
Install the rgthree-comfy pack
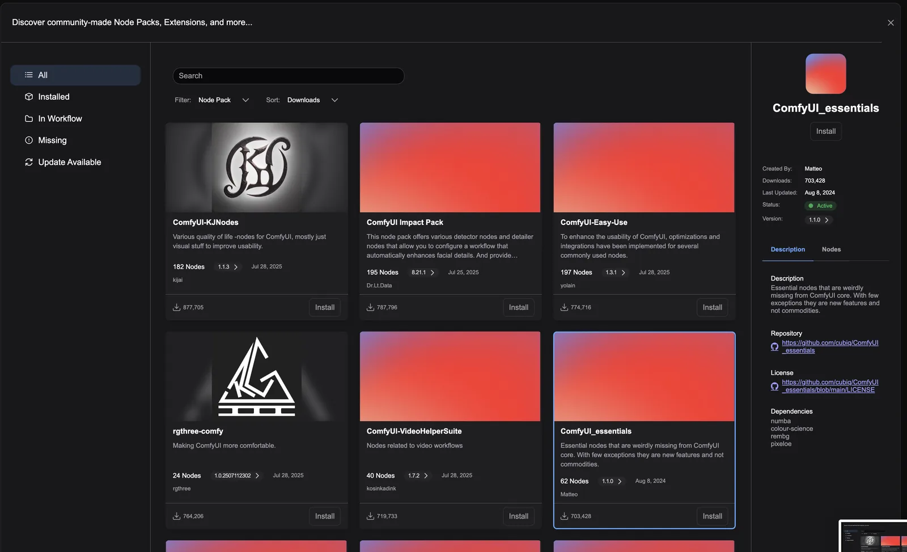(325, 516)
